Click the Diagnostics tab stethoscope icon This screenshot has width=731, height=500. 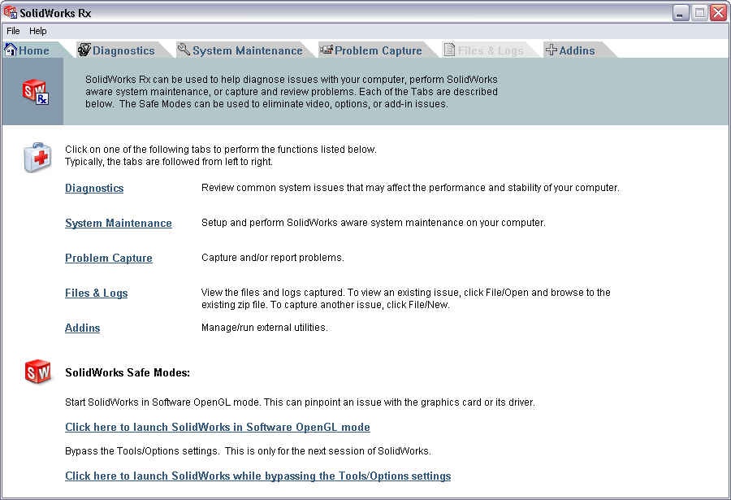pyautogui.click(x=84, y=50)
